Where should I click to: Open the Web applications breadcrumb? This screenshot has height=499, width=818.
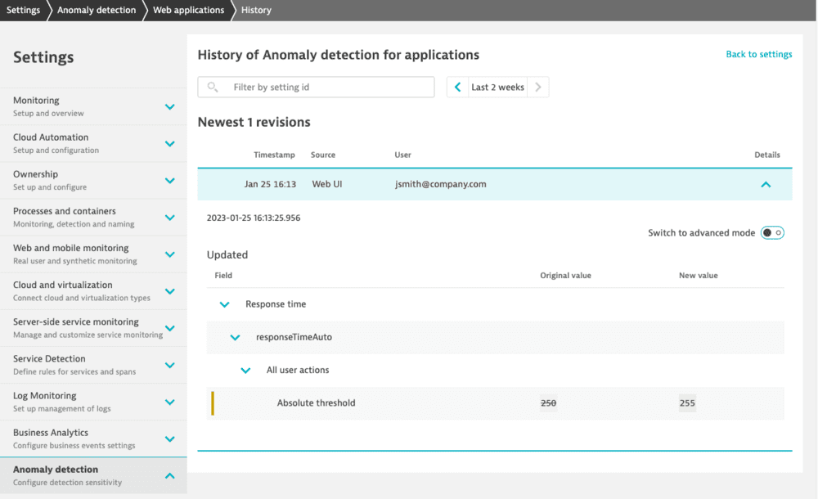tap(187, 10)
